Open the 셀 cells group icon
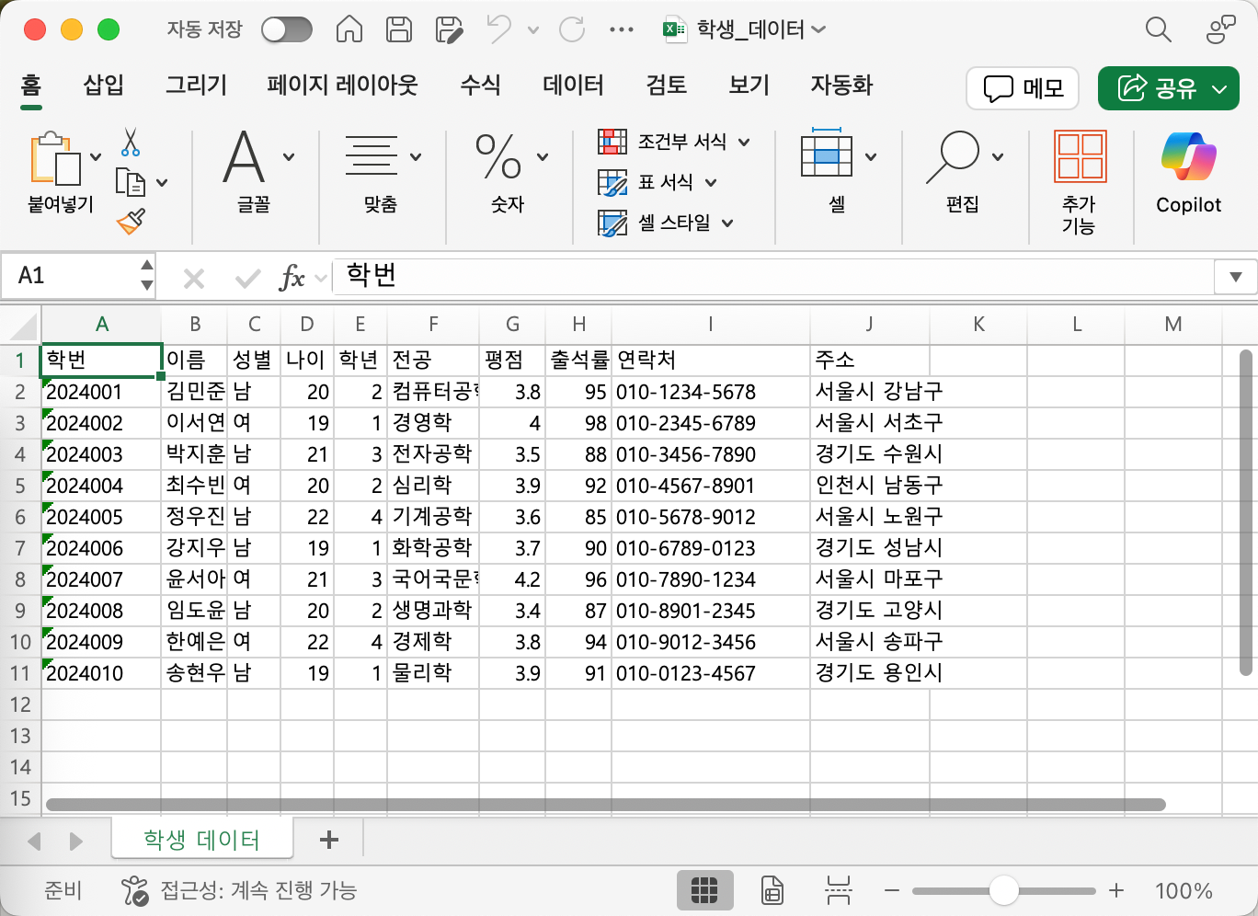Screen dimensions: 1258x916 [827, 153]
